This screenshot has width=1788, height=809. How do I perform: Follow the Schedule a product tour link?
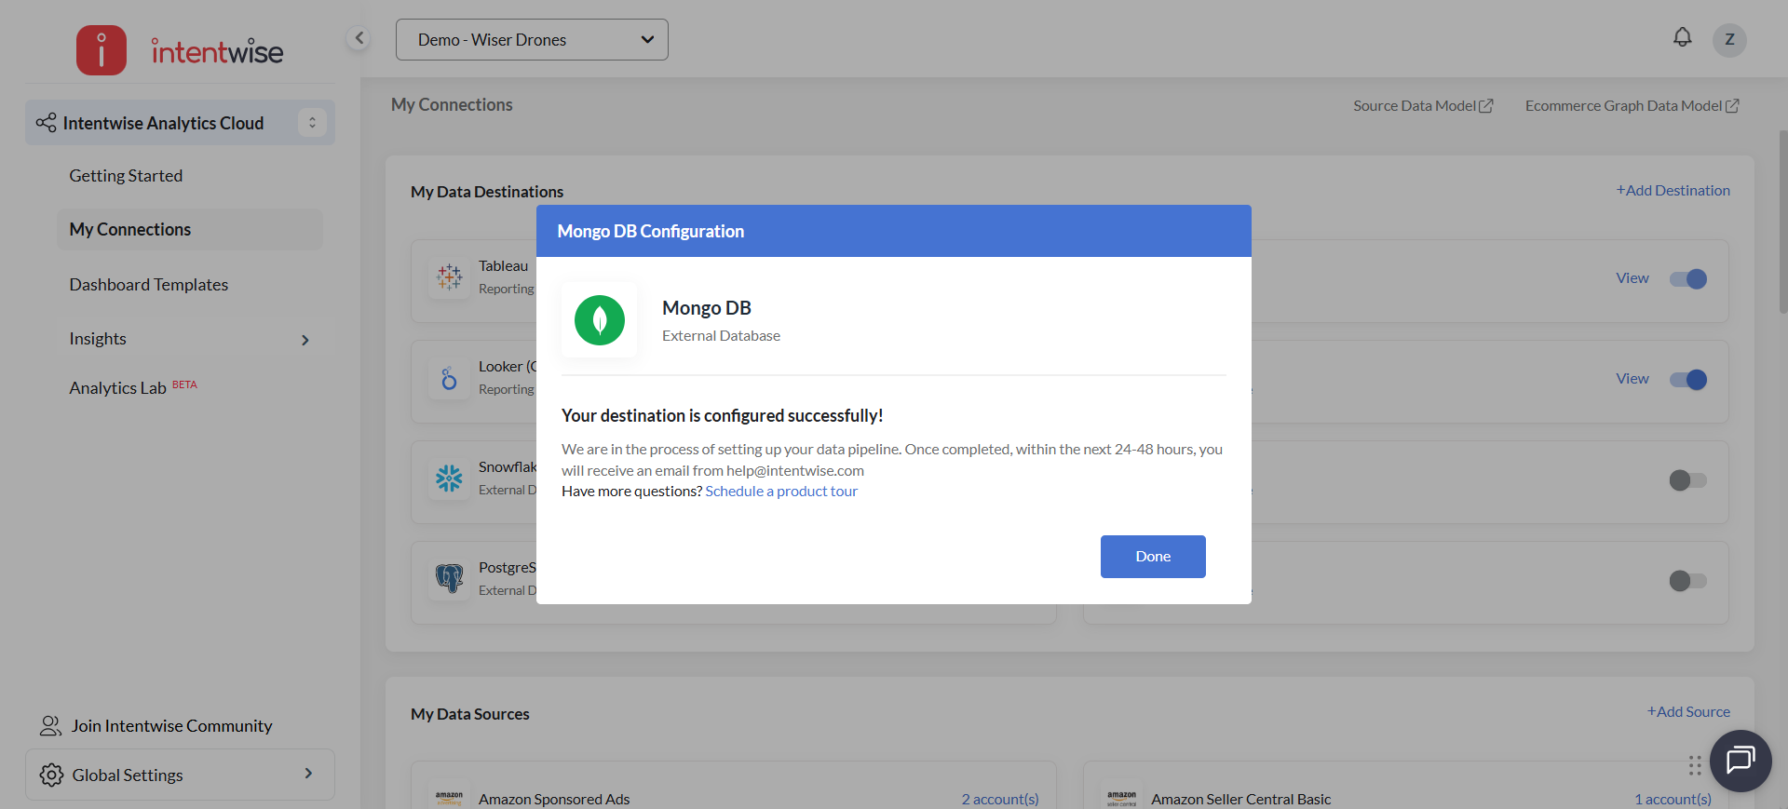coord(780,492)
